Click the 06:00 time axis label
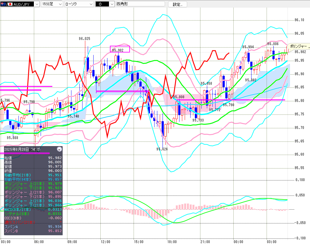This screenshot has height=244, width=310. click(39, 242)
